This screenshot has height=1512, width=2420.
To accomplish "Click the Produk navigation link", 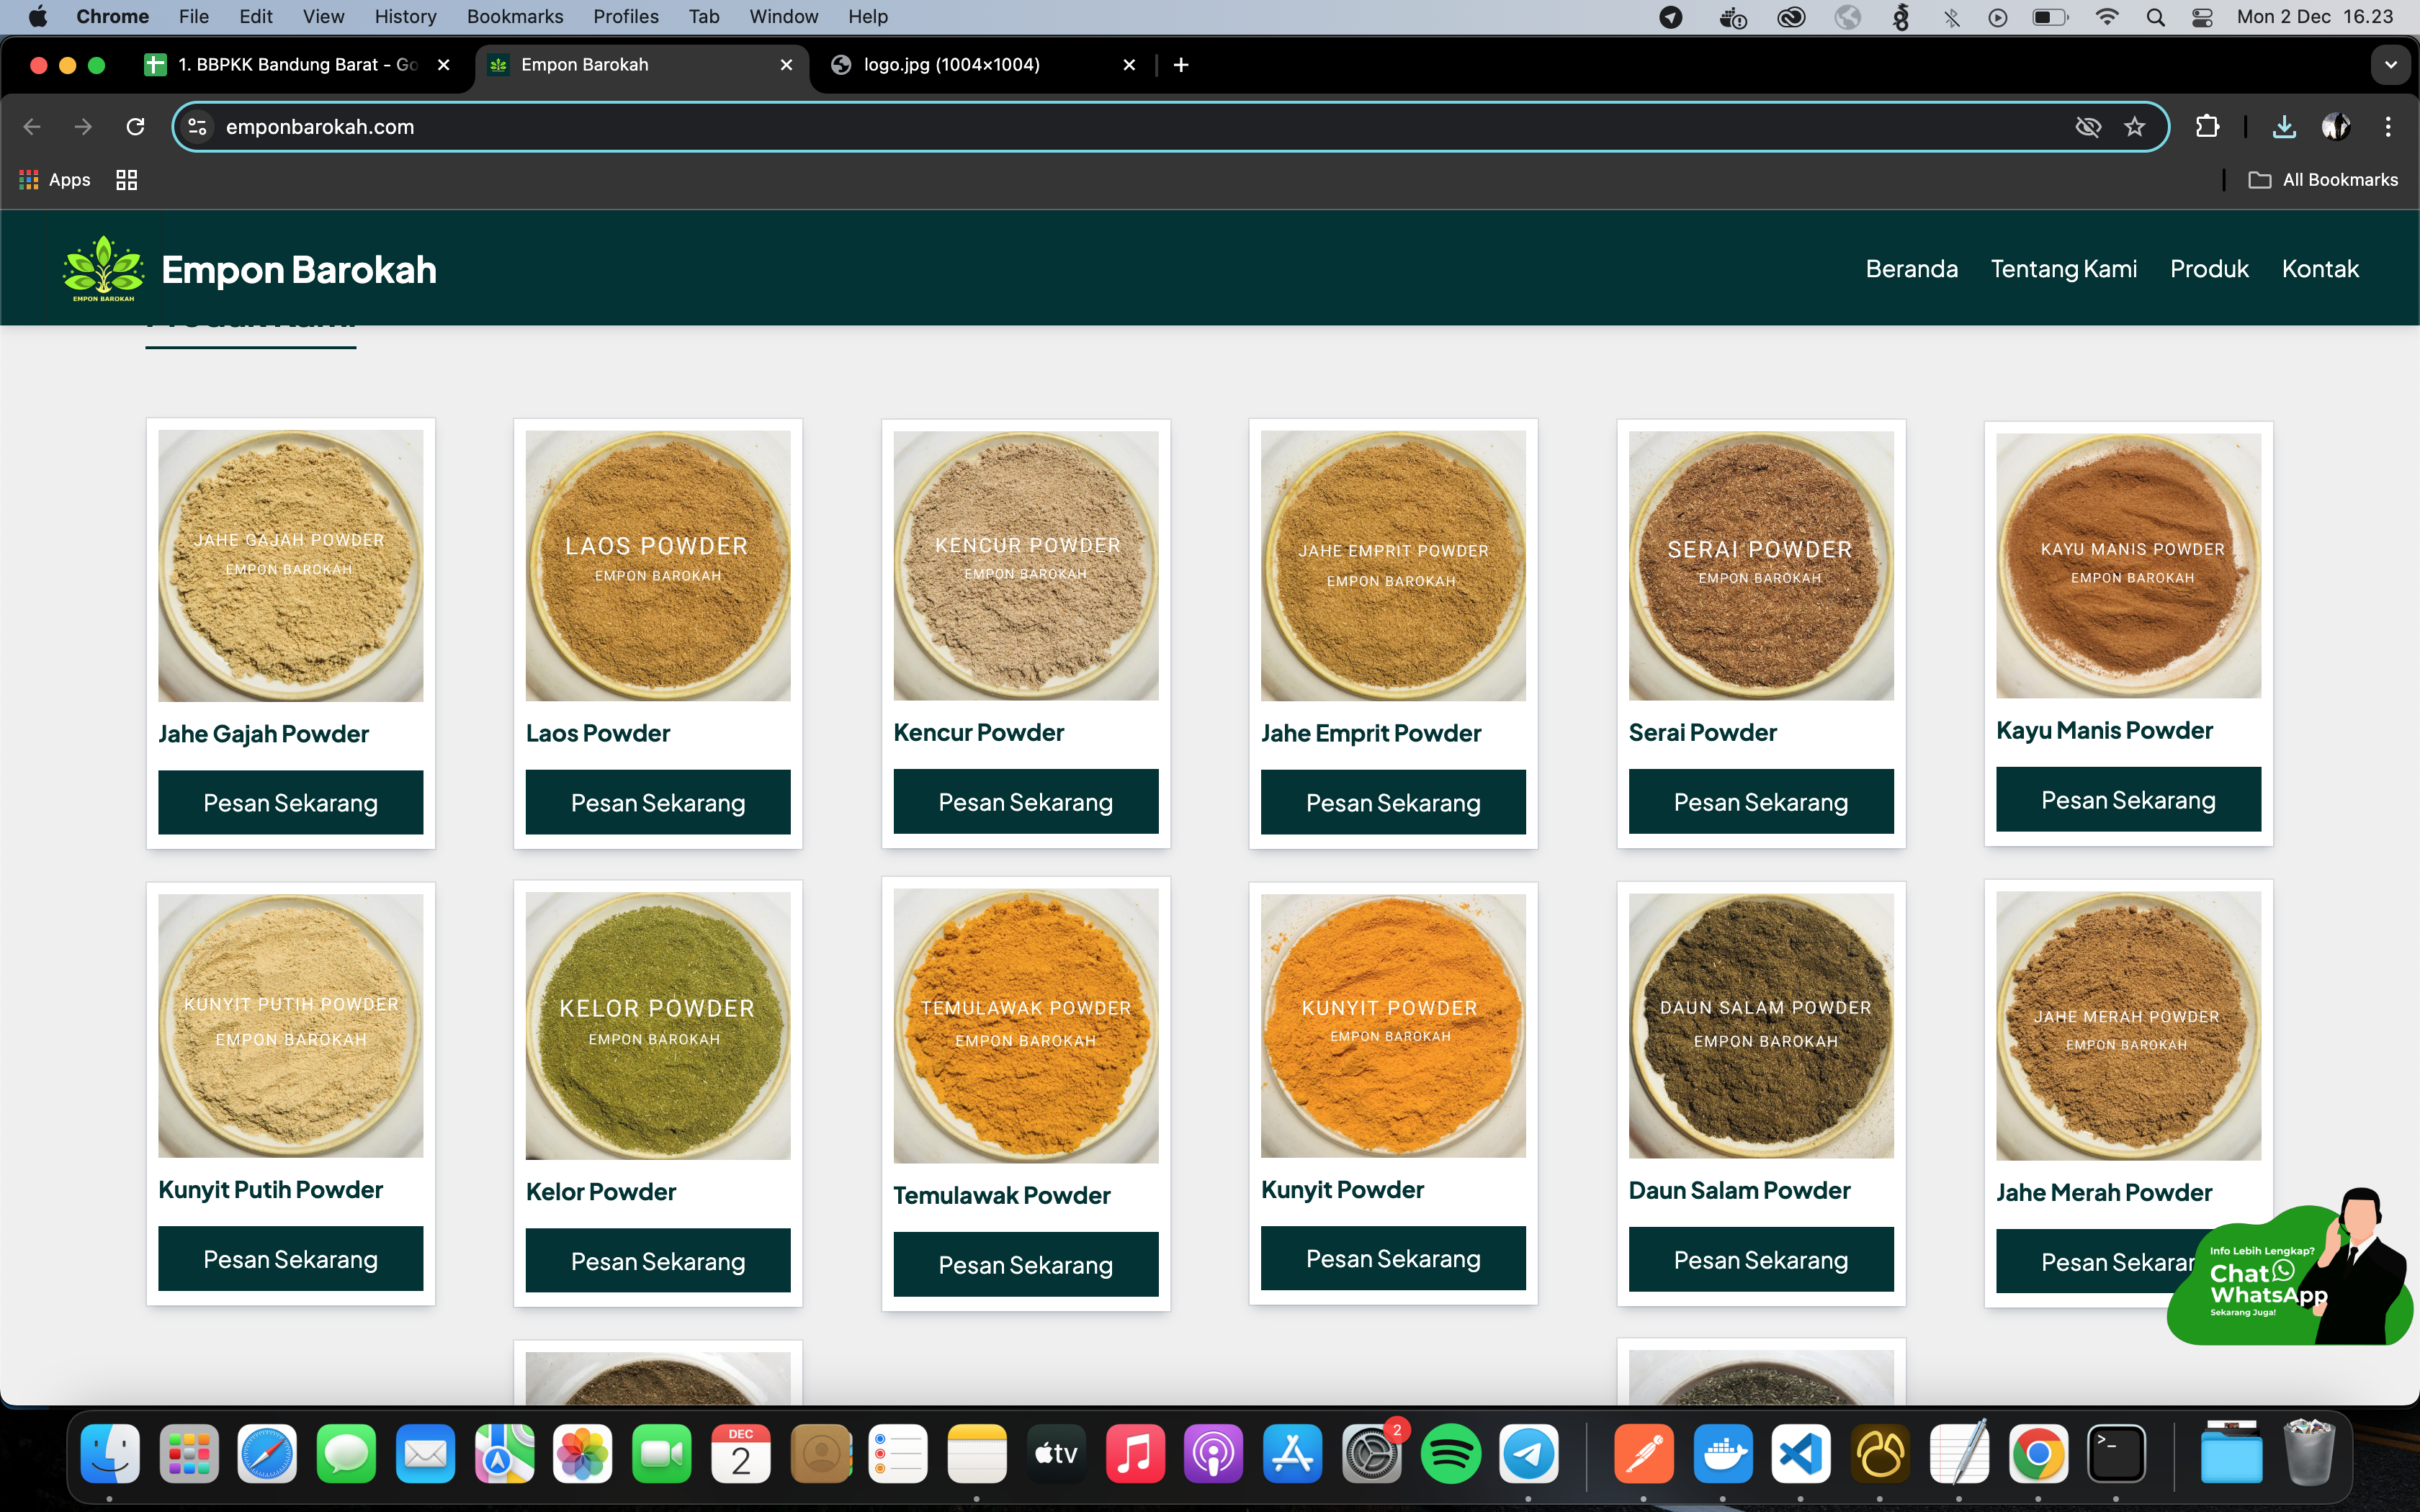I will (2209, 269).
